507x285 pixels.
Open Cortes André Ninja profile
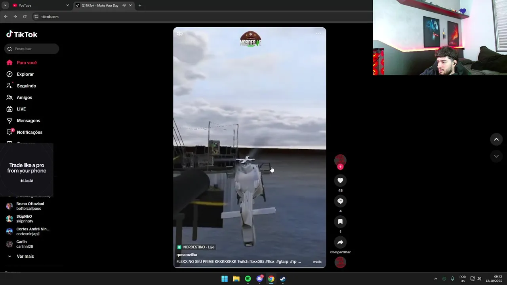28,232
